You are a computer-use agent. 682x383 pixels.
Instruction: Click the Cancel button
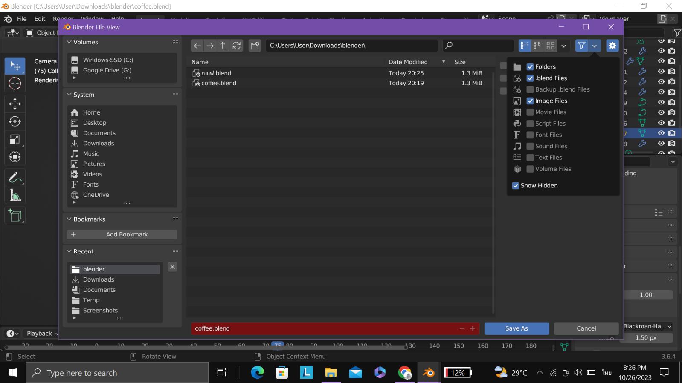pos(586,328)
